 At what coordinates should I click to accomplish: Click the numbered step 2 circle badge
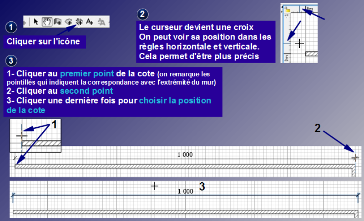pos(142,14)
